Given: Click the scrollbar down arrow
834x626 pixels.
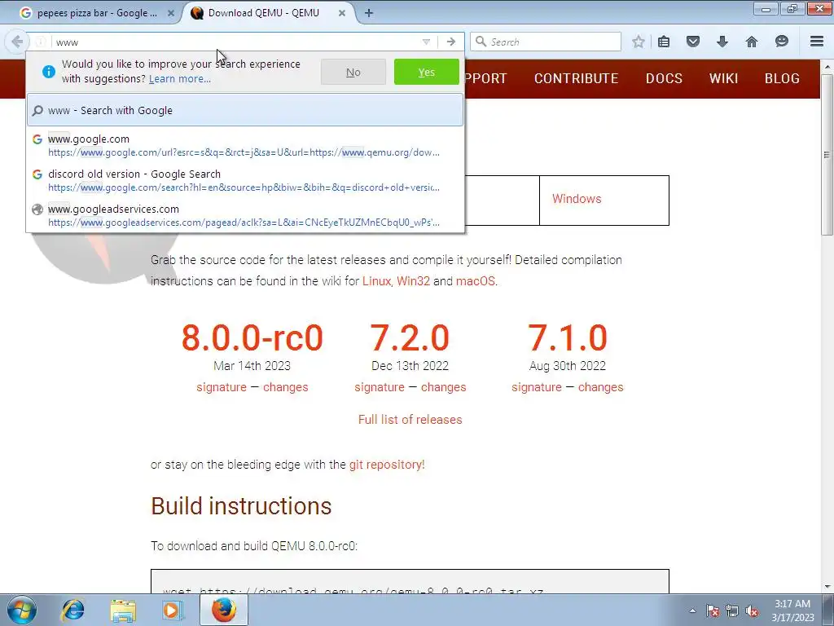Looking at the screenshot, I should tap(827, 587).
